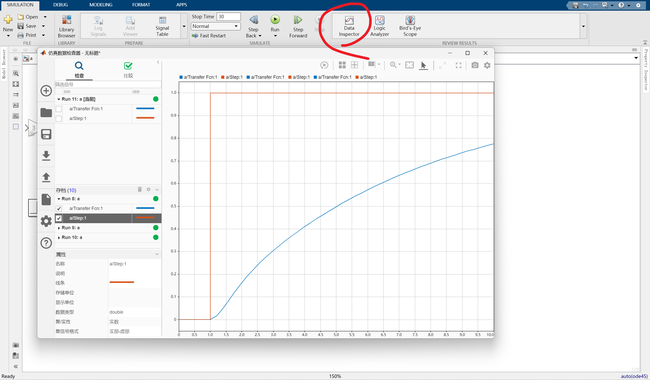Click Run 8 a/Step:1 orange line swatch

pyautogui.click(x=145, y=218)
